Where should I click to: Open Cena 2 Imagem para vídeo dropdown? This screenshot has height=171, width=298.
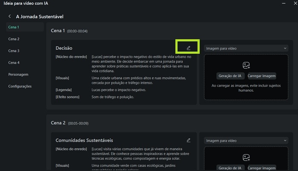246,141
